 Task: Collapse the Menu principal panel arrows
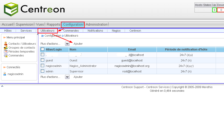coord(4,38)
